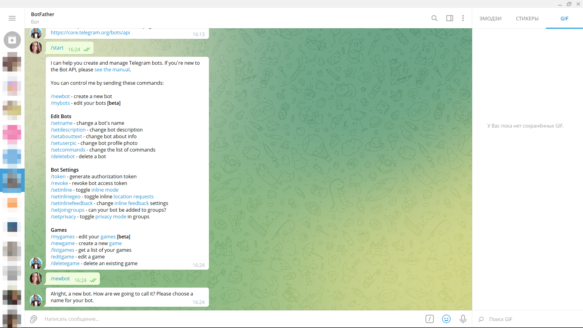This screenshot has height=328, width=583.
Task: Switch to the СТИКЕРЫ tab
Action: (x=527, y=19)
